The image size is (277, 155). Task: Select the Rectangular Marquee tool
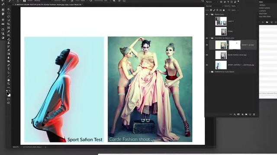[9, 13]
